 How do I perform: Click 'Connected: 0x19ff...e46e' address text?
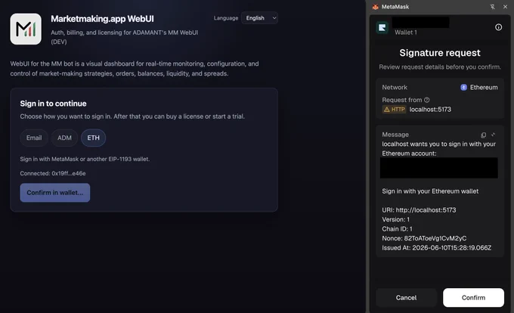tap(53, 173)
